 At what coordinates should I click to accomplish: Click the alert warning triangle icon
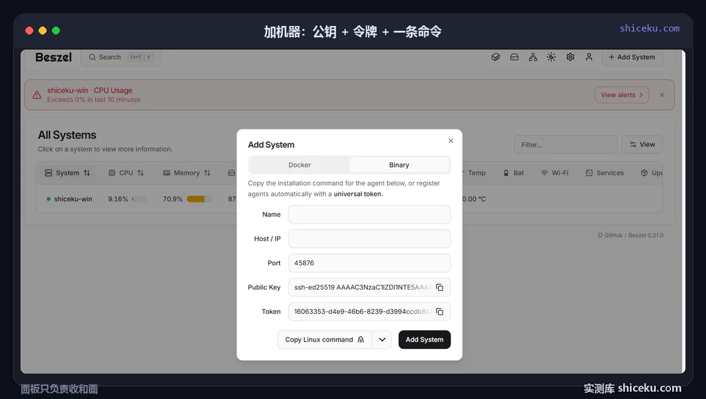37,95
